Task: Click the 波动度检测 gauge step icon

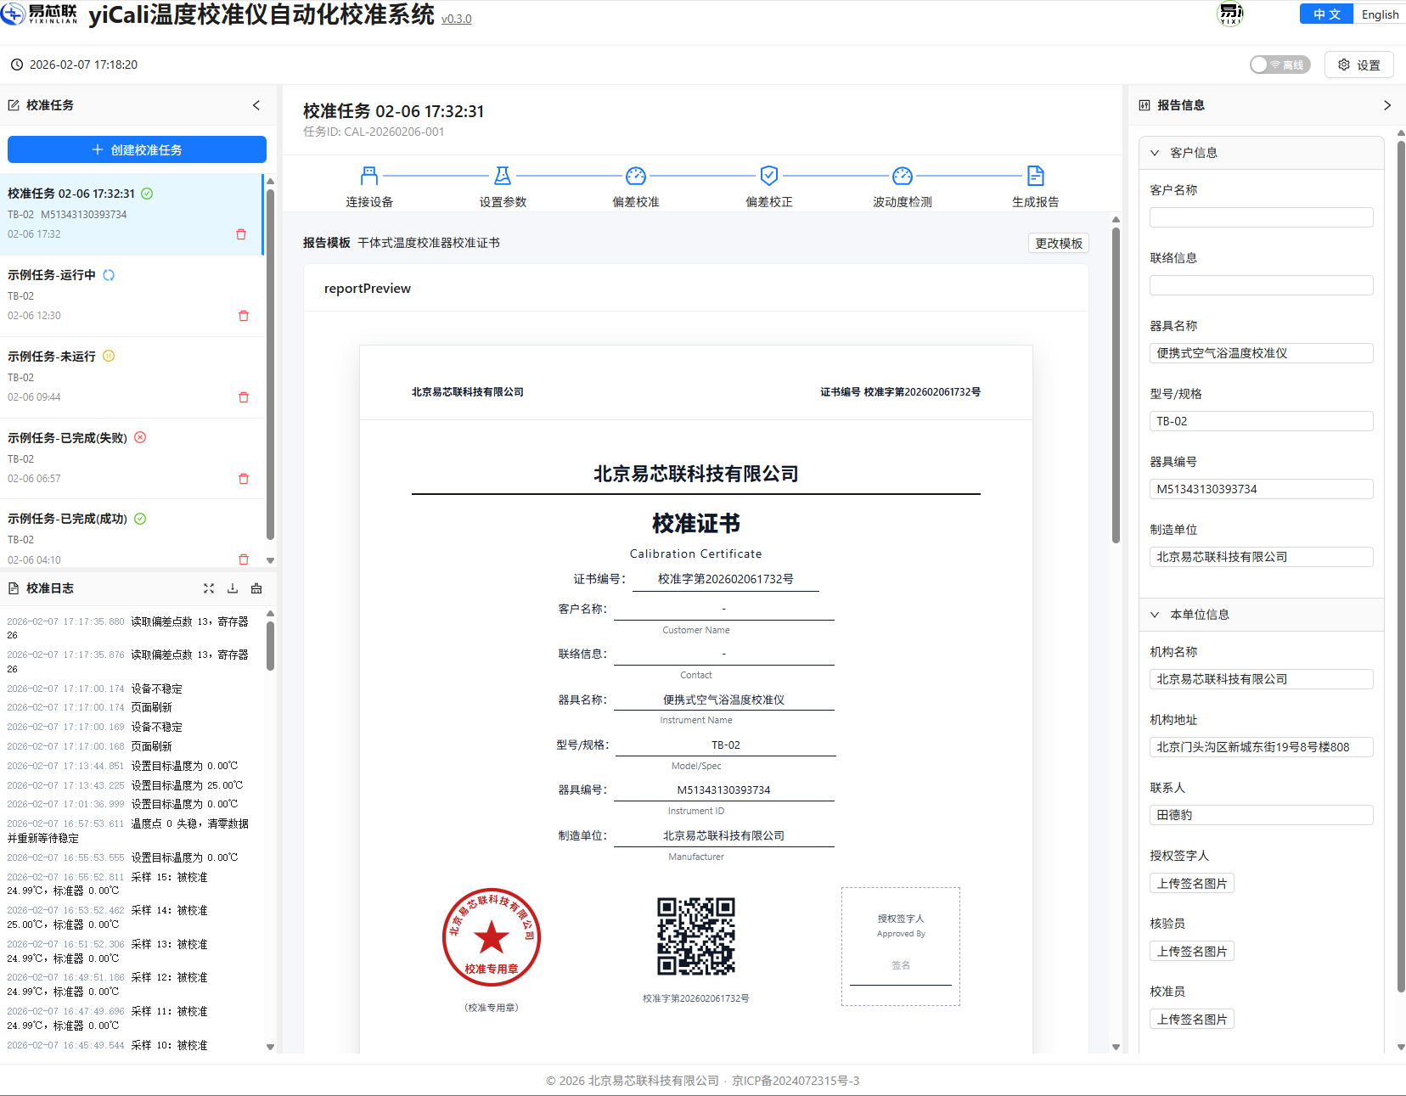Action: [x=903, y=176]
